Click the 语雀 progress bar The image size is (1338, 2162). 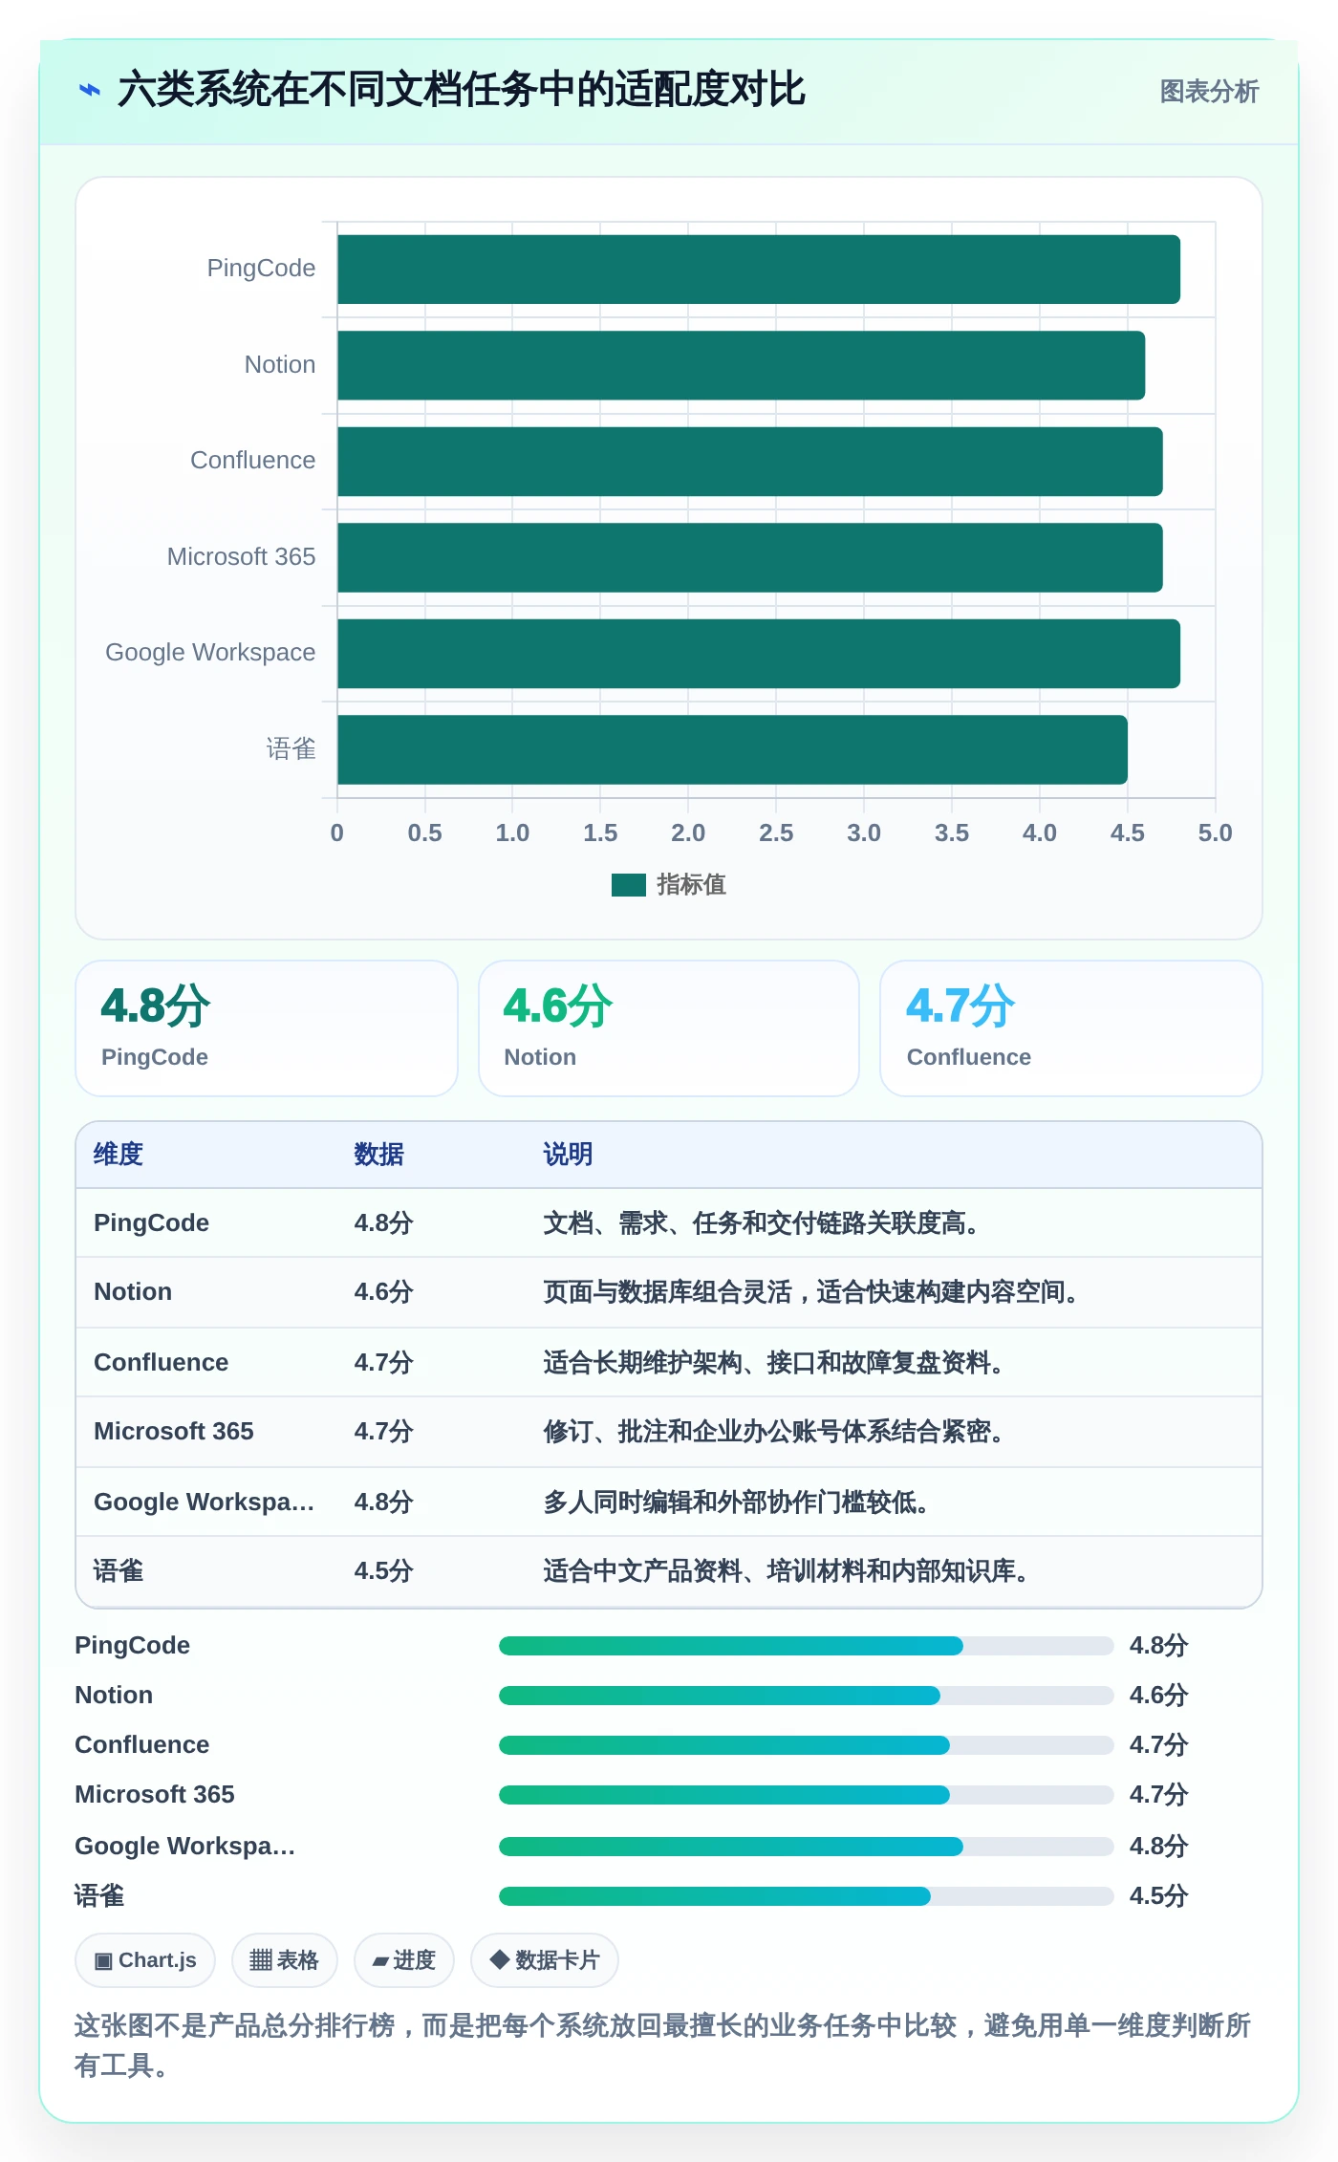[806, 1896]
